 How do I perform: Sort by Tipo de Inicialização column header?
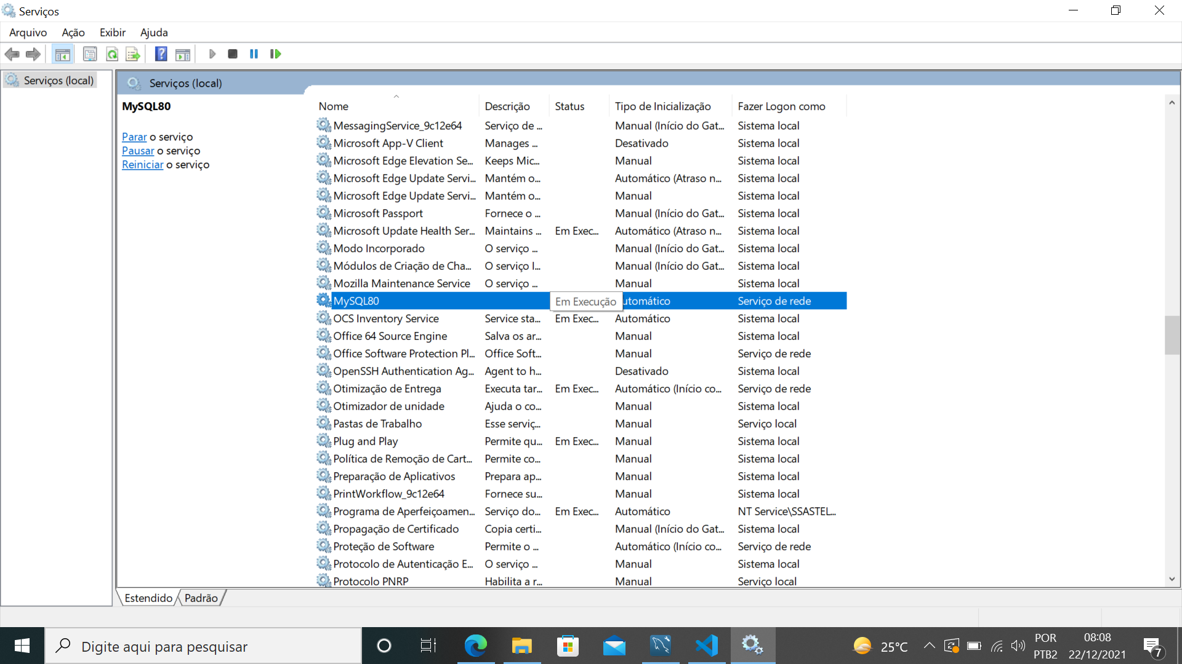(x=671, y=106)
